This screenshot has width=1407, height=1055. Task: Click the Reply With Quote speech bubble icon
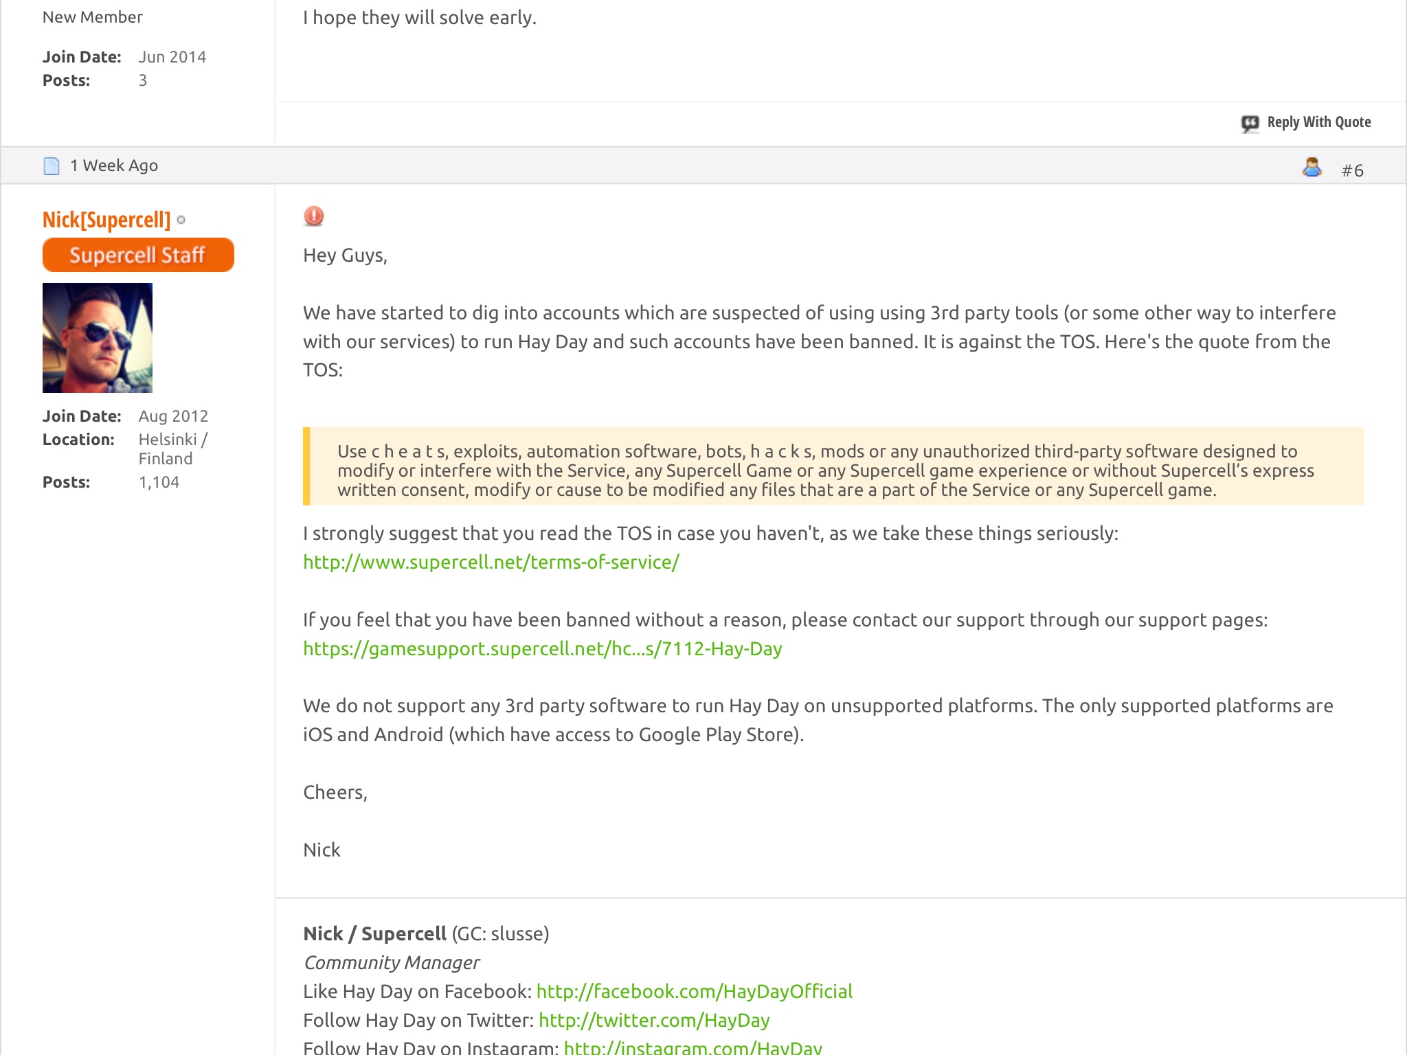coord(1250,123)
